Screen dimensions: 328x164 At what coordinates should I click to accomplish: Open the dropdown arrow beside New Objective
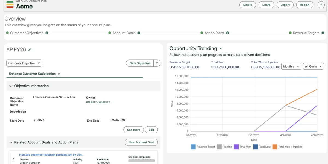coord(157,63)
